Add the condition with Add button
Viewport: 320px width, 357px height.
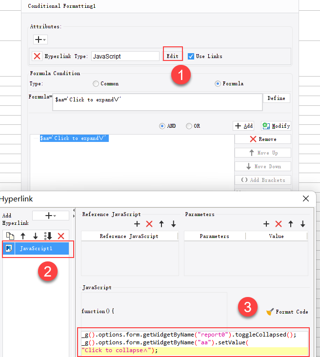click(243, 126)
